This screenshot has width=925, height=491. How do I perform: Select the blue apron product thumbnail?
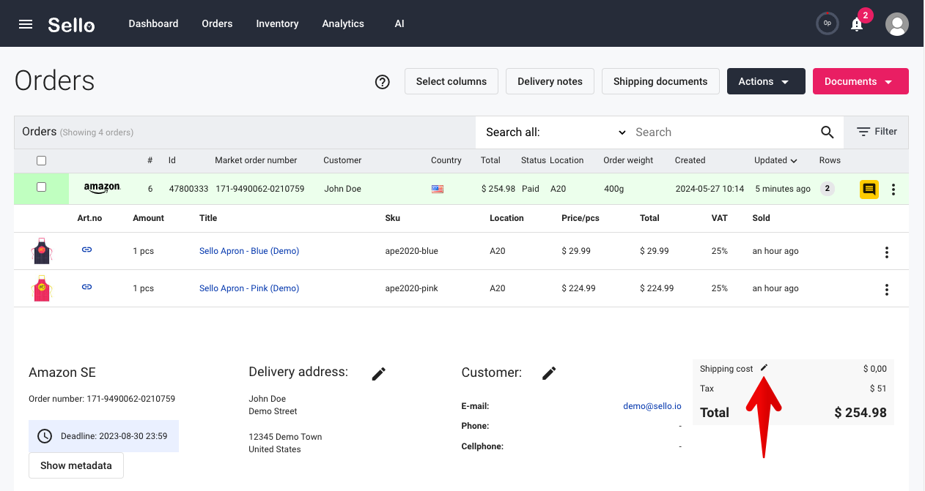[x=41, y=251]
